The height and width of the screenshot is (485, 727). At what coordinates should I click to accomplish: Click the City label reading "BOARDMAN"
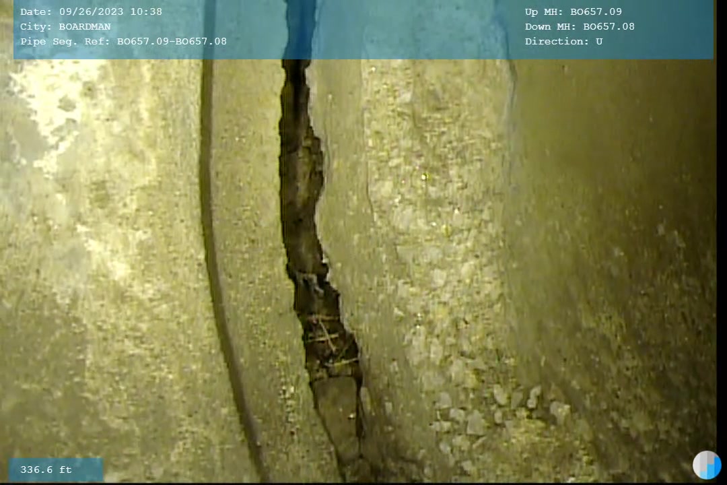pos(85,26)
